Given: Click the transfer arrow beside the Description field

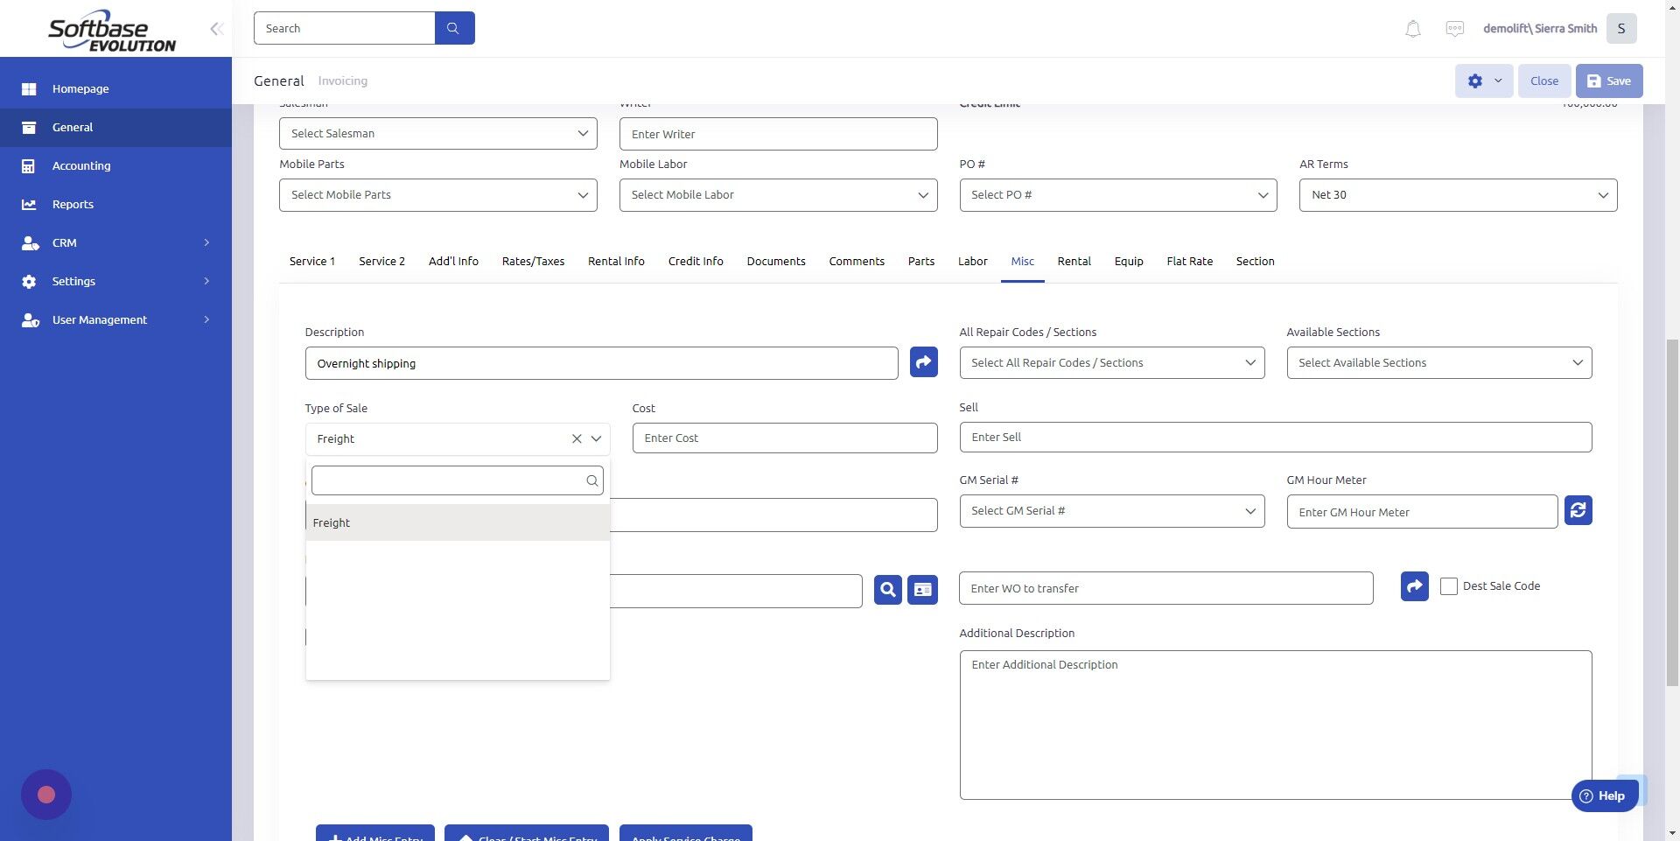Looking at the screenshot, I should tap(922, 361).
